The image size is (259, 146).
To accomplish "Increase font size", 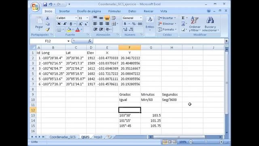I will tap(80, 24).
